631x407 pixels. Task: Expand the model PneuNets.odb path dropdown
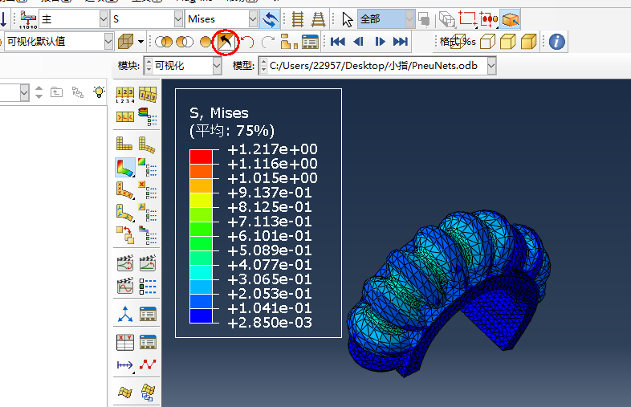(491, 66)
